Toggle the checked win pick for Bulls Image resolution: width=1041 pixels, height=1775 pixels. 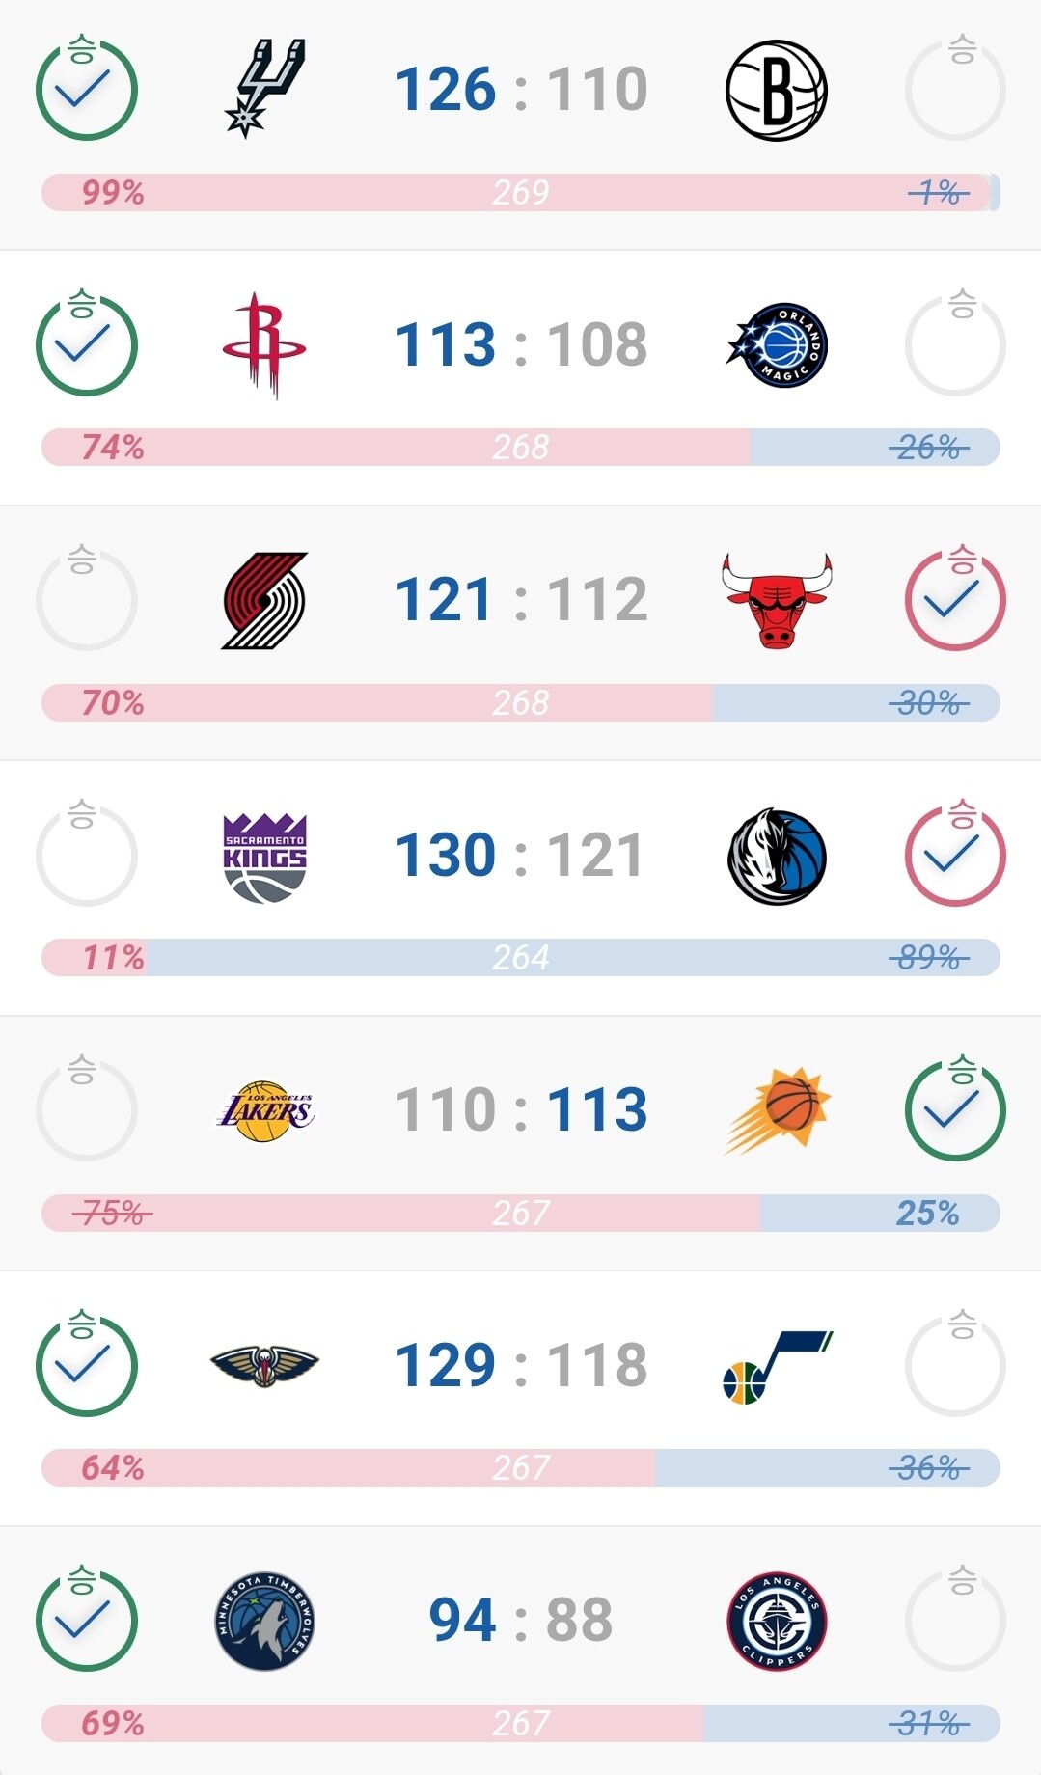(955, 598)
